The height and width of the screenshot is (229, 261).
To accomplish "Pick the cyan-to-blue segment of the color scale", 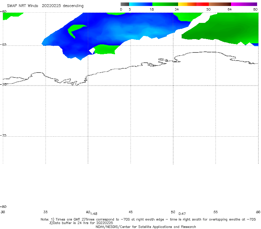I will click(x=141, y=4).
